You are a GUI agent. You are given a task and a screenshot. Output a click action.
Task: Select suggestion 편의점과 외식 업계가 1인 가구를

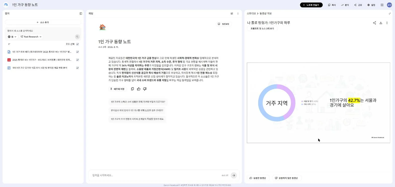pos(137,110)
